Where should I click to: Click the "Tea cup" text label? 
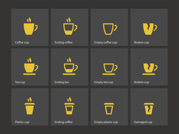20,82
